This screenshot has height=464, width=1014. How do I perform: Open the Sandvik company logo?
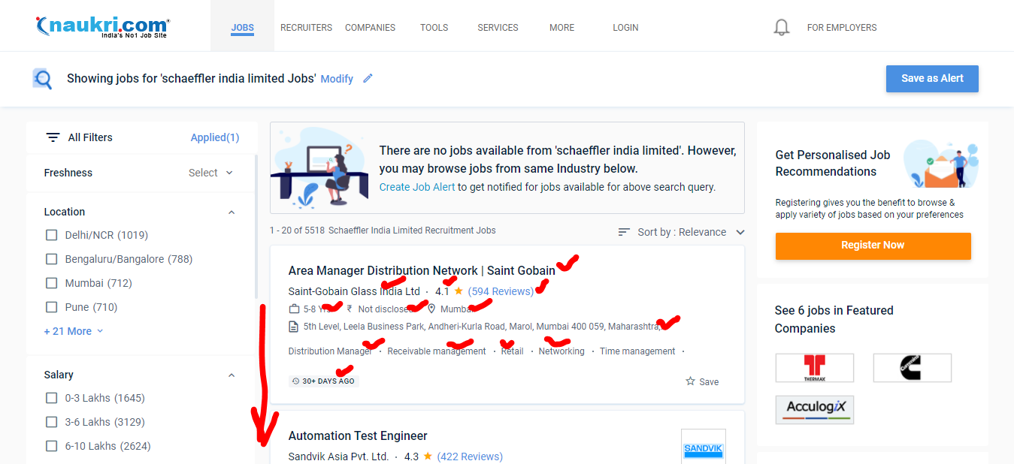coord(704,448)
